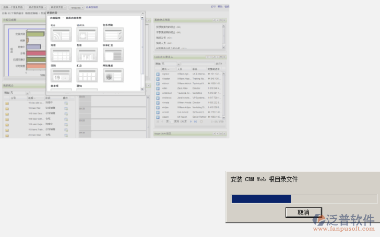Image resolution: width=380 pixels, height=237 pixels.
Task: Choose the SData content type thumbnail
Action: [87, 35]
